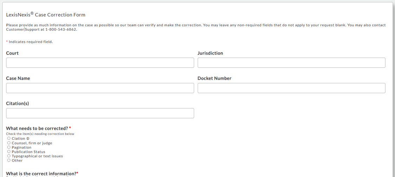The width and height of the screenshot is (395, 177).
Task: Focus the Jurisdiction input field
Action: (x=291, y=63)
